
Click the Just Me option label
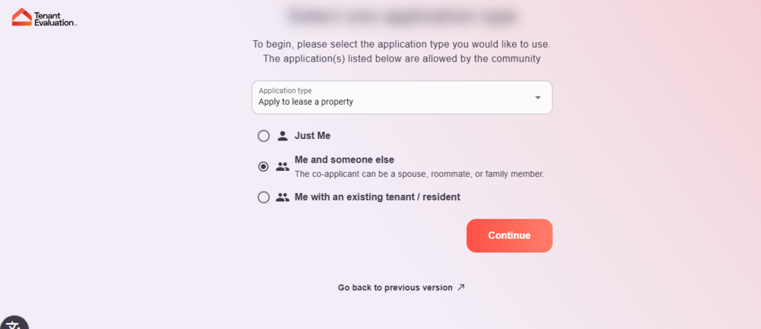pyautogui.click(x=312, y=136)
